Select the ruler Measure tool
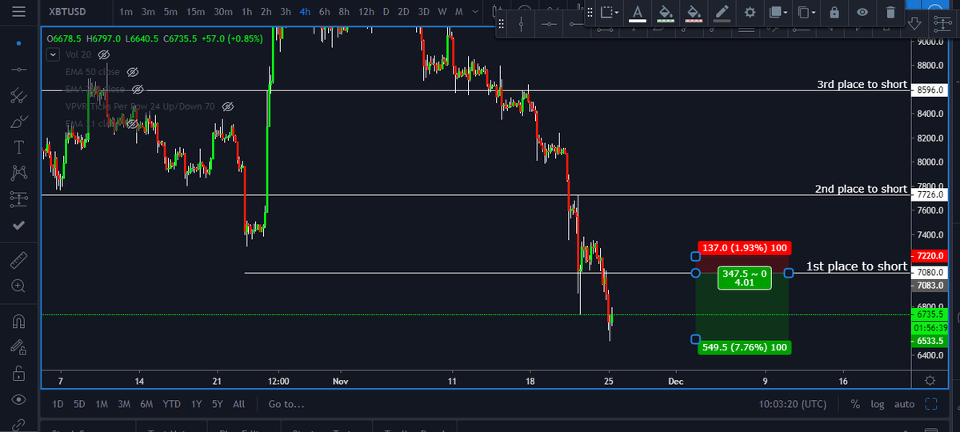This screenshot has width=960, height=432. pos(19,259)
